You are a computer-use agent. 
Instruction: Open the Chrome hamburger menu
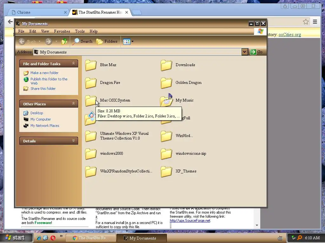click(x=315, y=22)
